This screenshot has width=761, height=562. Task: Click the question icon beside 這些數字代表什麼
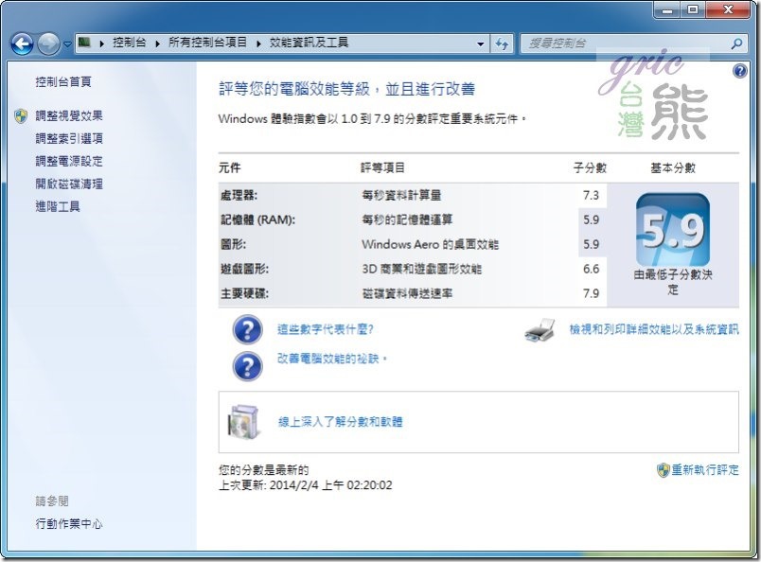tap(248, 330)
